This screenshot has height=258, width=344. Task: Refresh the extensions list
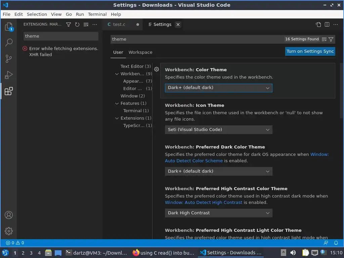[x=77, y=24]
